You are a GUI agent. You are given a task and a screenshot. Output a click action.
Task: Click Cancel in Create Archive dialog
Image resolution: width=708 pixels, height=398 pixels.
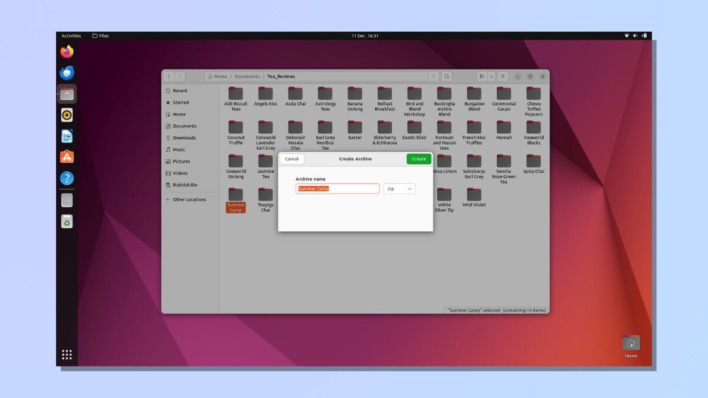tap(292, 159)
